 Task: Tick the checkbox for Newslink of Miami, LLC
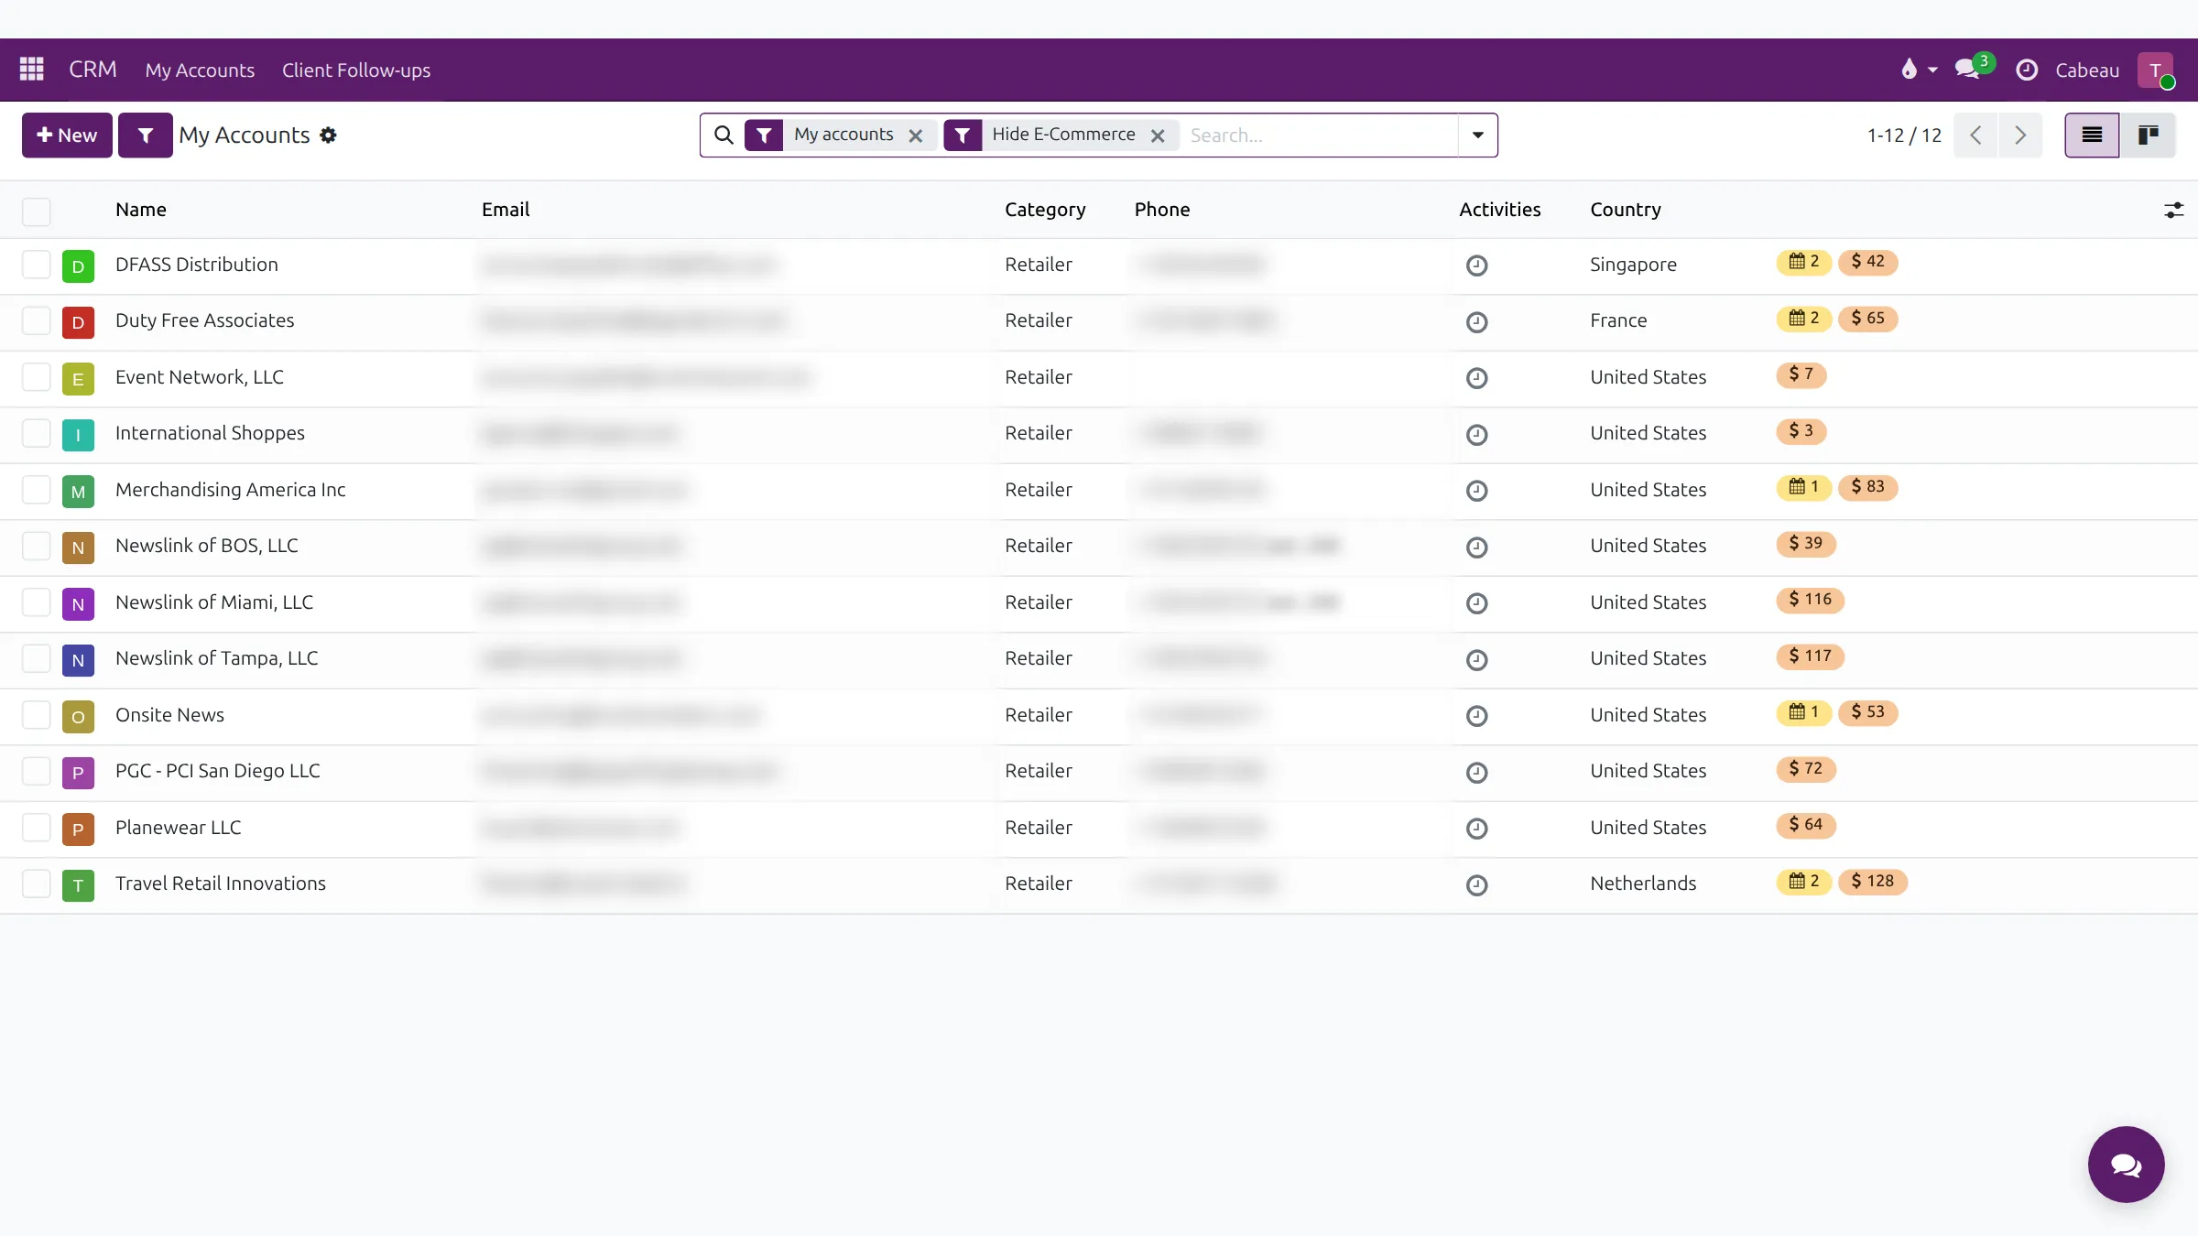click(37, 602)
